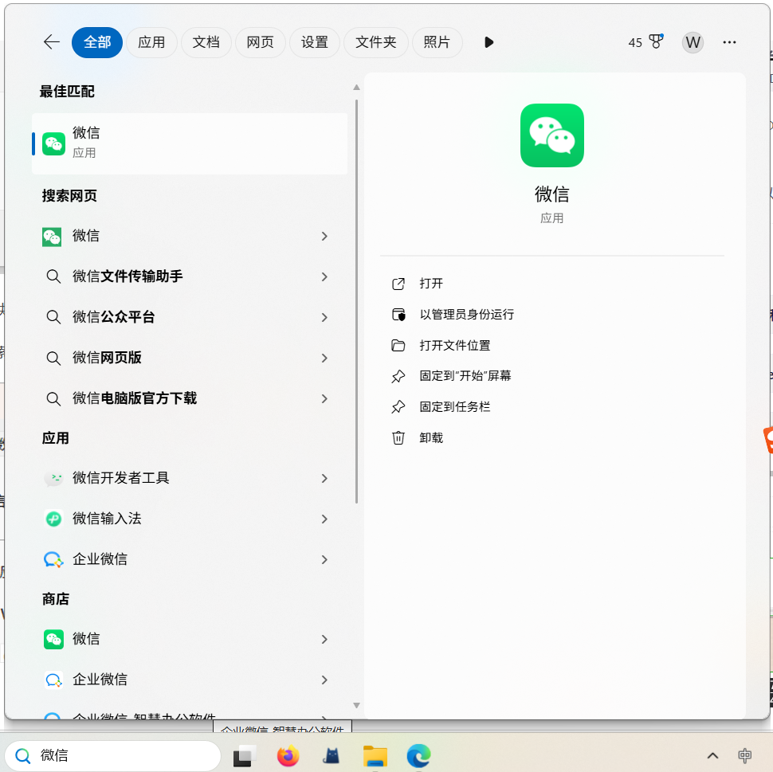The width and height of the screenshot is (773, 772).
Task: Switch to the 文档 filter tab
Action: click(206, 42)
